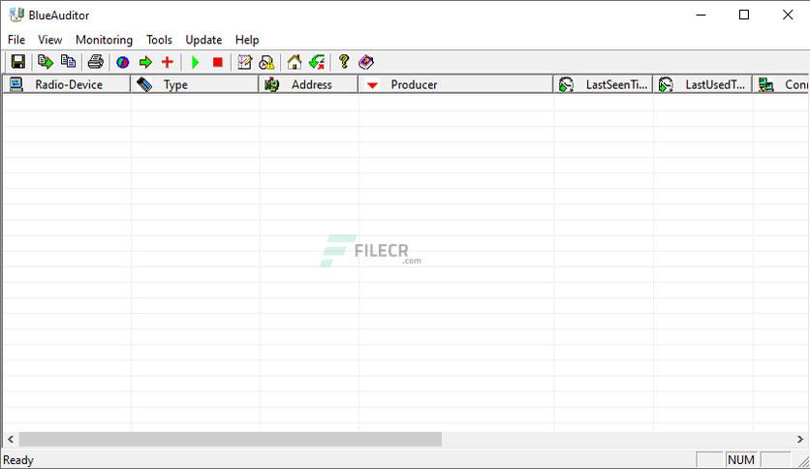Screen dimensions: 810x469
Task: Click the green arrow with red X icon
Action: pos(317,62)
